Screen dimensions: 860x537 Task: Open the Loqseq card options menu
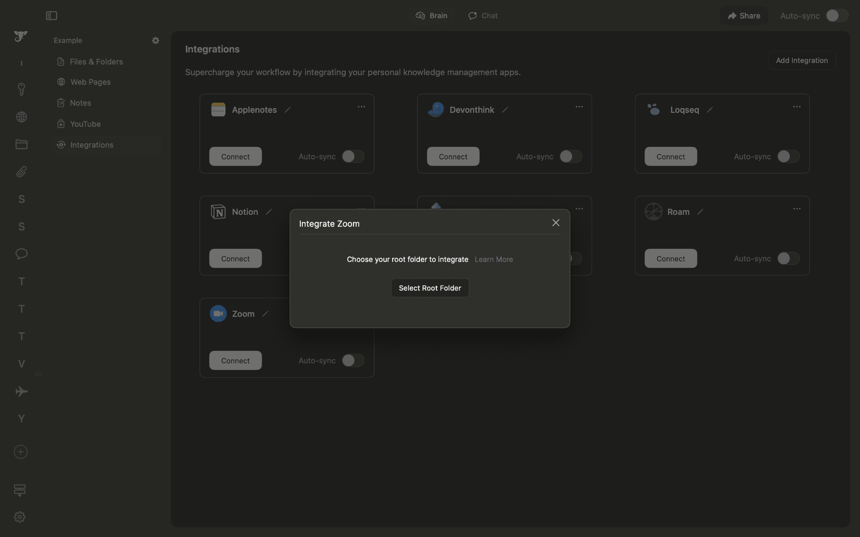pos(797,107)
